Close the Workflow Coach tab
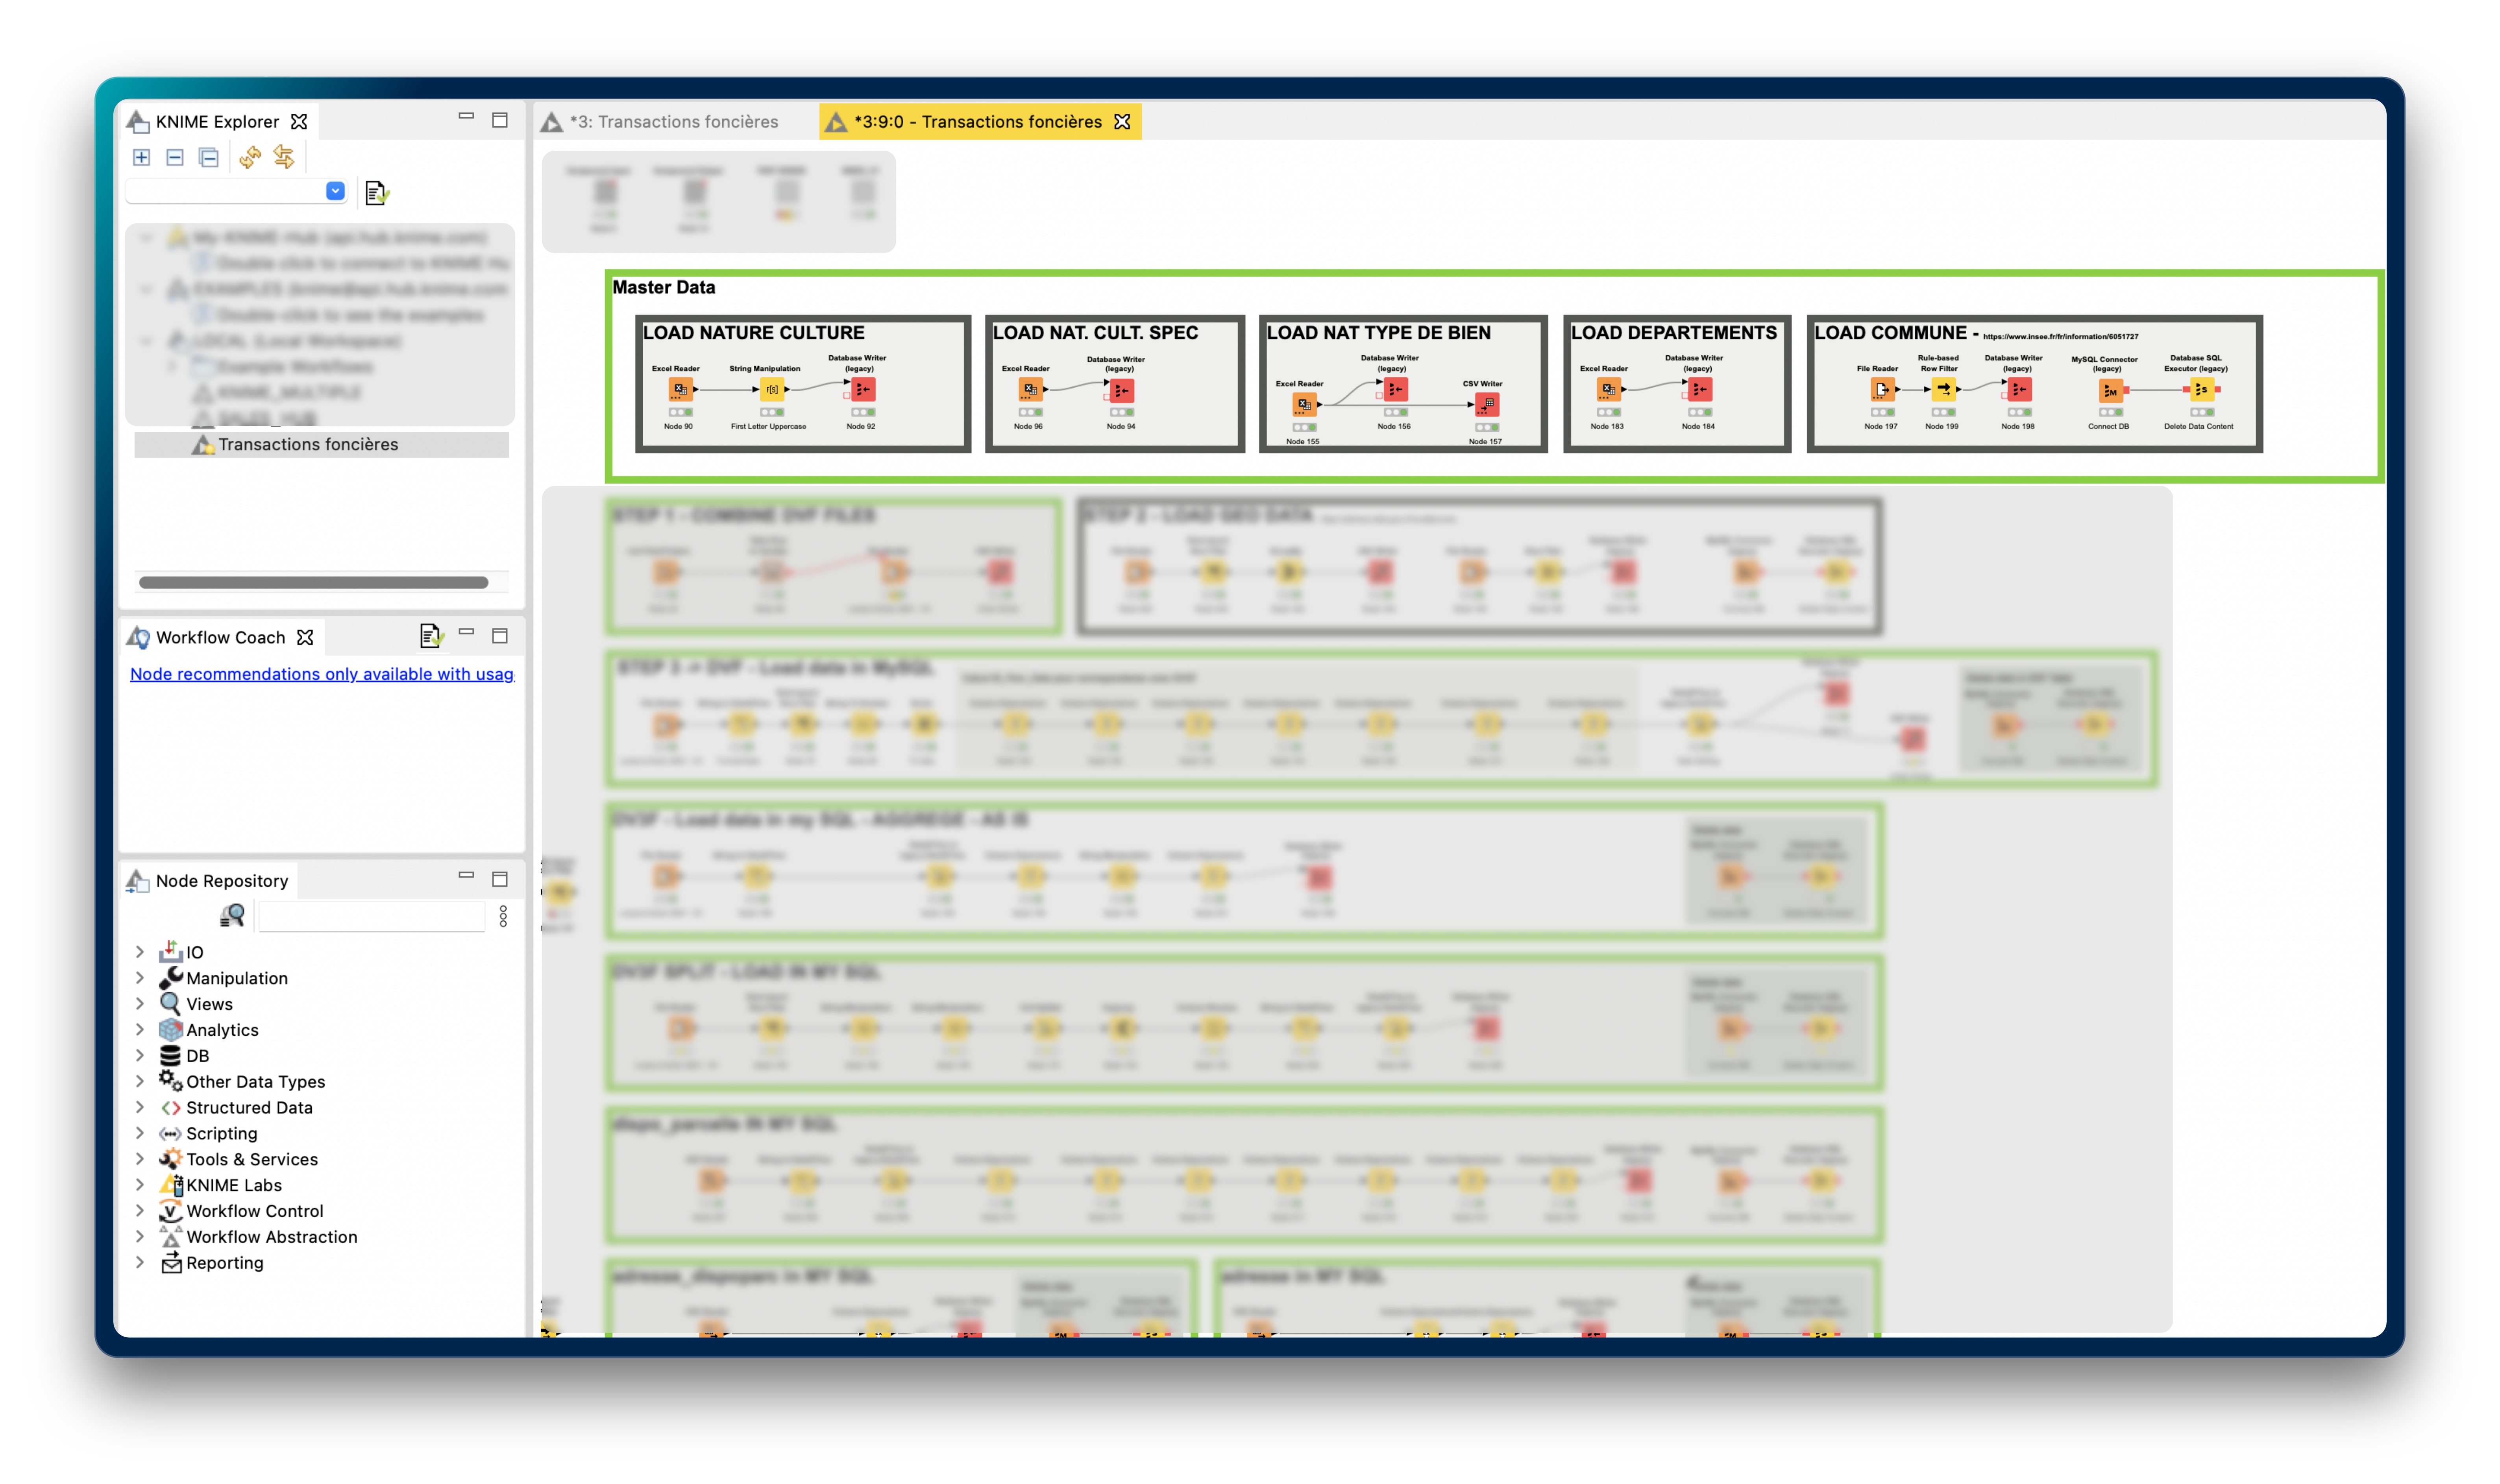 pos(305,637)
